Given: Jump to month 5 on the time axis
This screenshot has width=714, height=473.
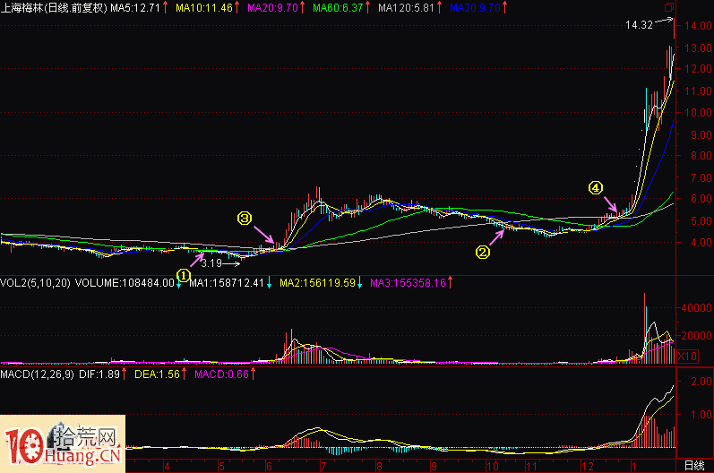Looking at the screenshot, I should coord(221,466).
